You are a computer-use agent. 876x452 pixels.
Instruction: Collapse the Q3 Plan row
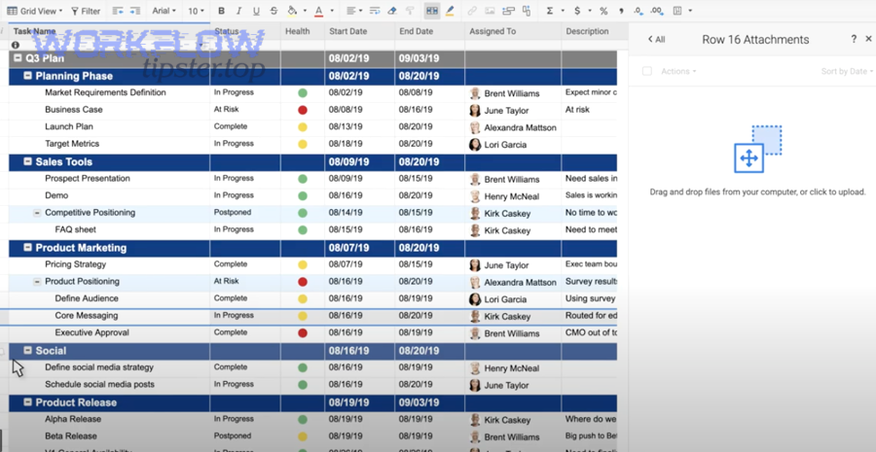18,58
